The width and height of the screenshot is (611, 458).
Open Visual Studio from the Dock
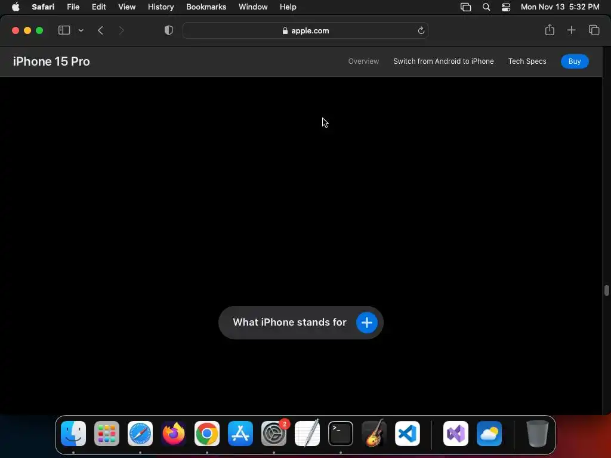pyautogui.click(x=455, y=434)
